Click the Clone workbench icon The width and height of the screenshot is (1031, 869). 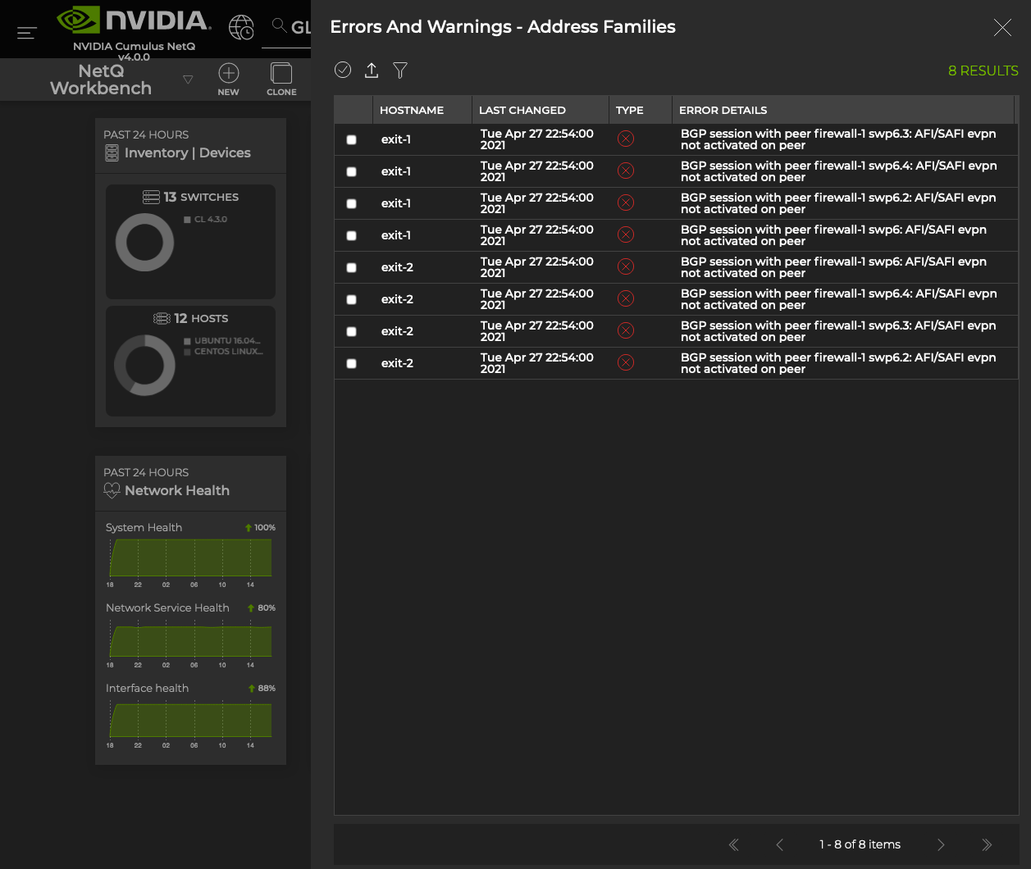(x=281, y=74)
